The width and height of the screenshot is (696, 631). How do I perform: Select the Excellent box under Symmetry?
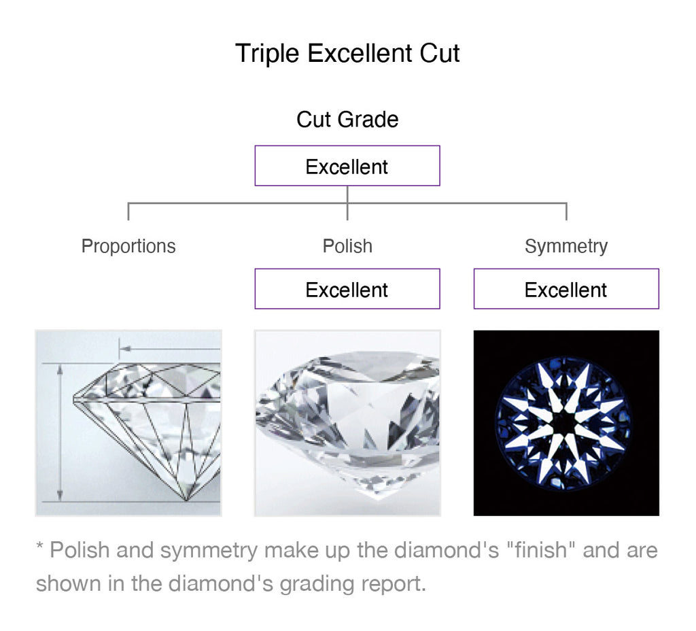pyautogui.click(x=566, y=289)
